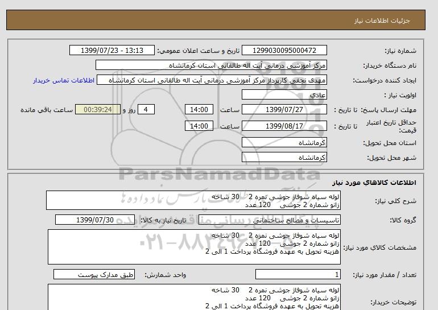
Task: Click the واحد شمارش field طبق مدارک پیوست
Action: pos(94,275)
